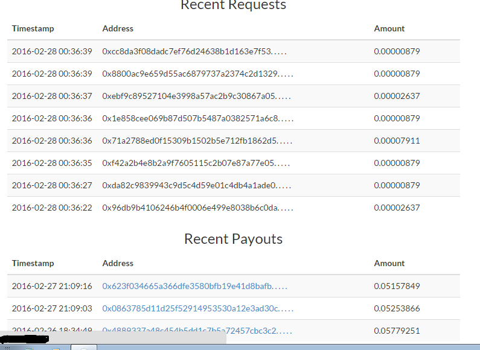Click timestamp 2016-02-28 00:36:27
The height and width of the screenshot is (350, 480).
tap(52, 185)
